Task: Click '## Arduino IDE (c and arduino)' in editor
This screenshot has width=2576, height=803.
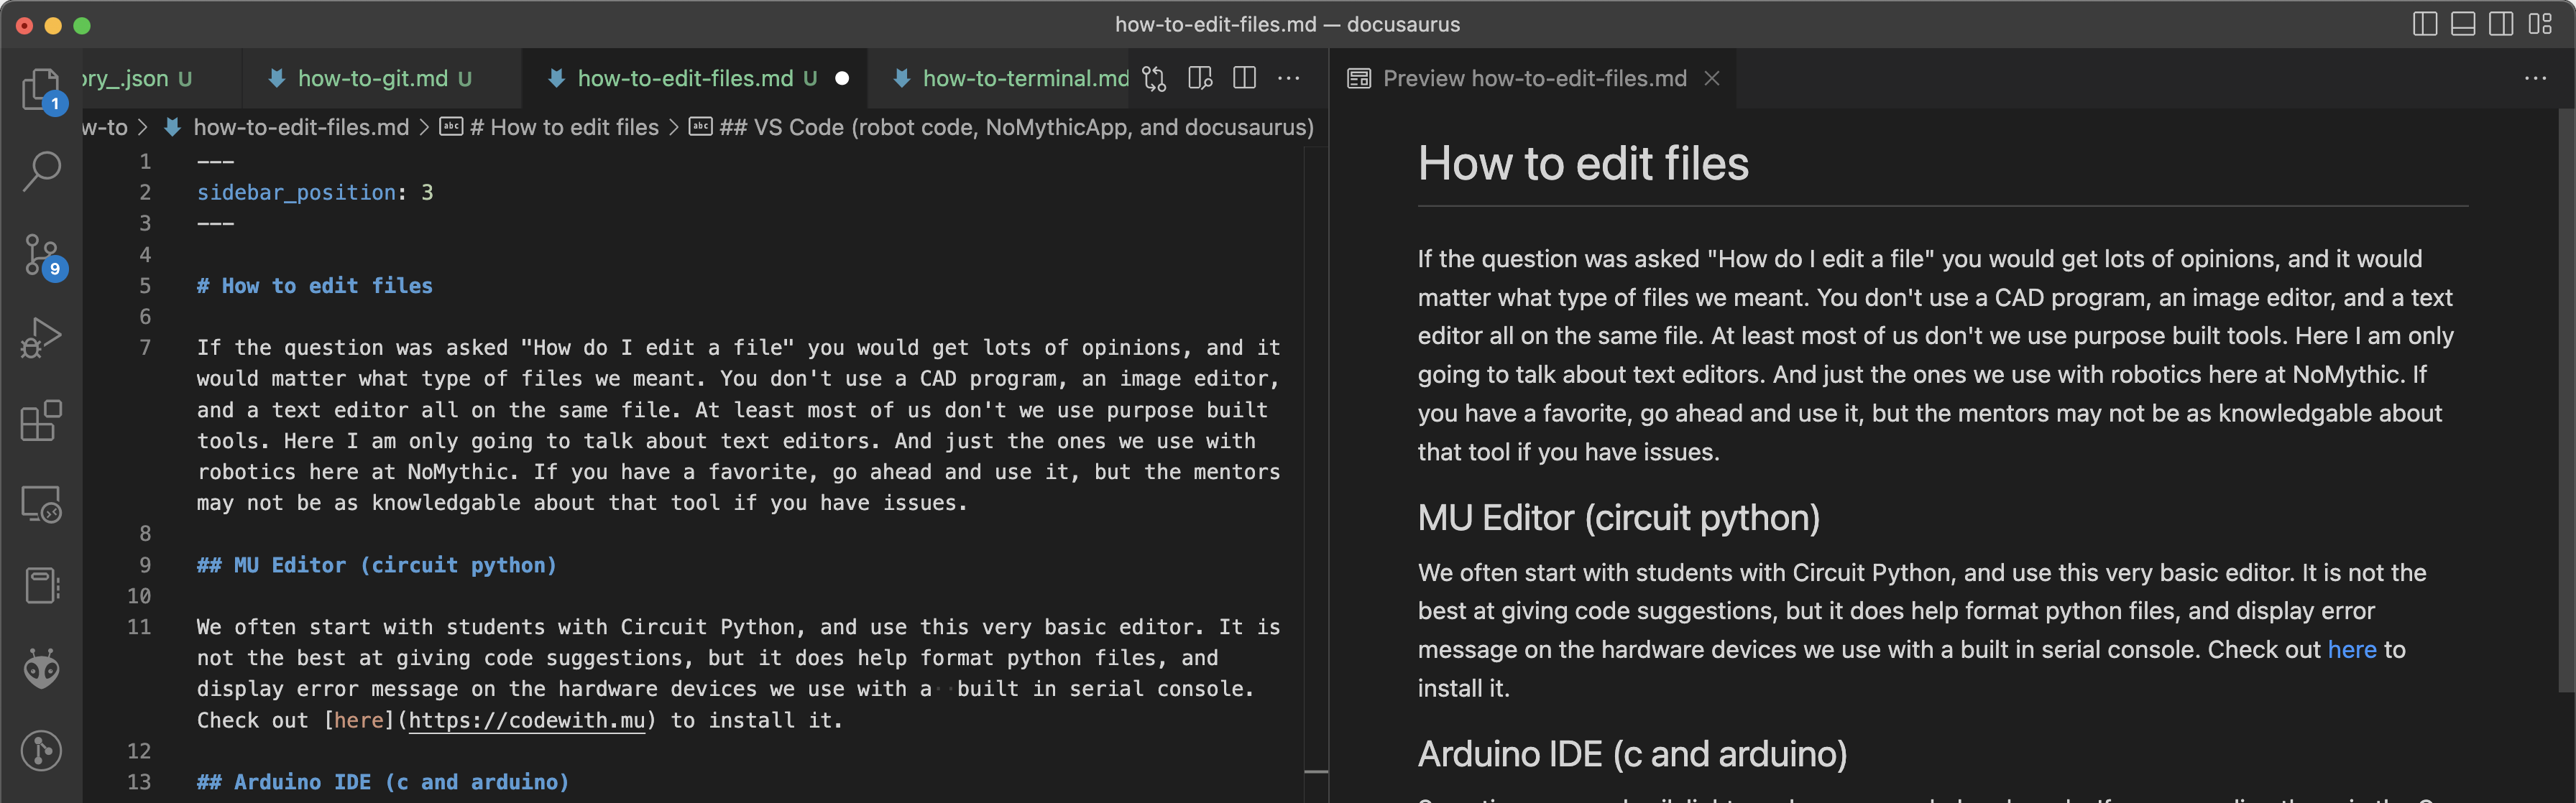Action: [383, 782]
